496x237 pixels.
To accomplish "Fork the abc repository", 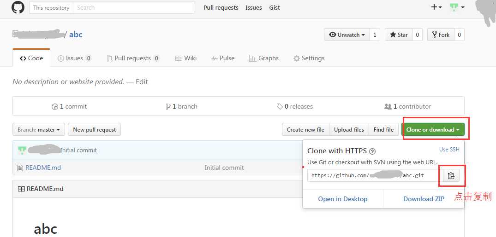I will click(441, 35).
